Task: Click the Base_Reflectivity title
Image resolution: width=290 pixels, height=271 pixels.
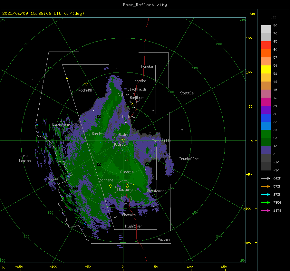Action: pyautogui.click(x=145, y=5)
